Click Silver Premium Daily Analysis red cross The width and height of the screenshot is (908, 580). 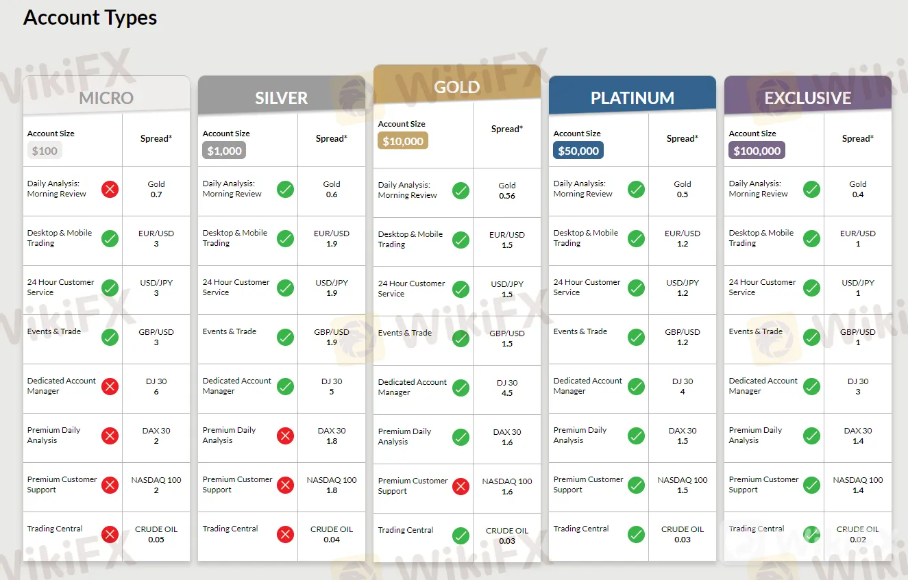[x=285, y=436]
